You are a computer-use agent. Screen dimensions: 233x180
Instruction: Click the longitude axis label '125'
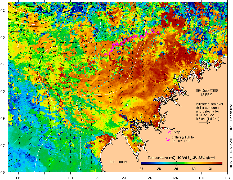pyautogui.click(x=175, y=178)
